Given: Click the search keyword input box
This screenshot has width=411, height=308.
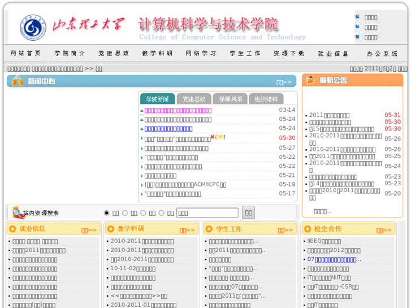Looking at the screenshot, I should [207, 213].
